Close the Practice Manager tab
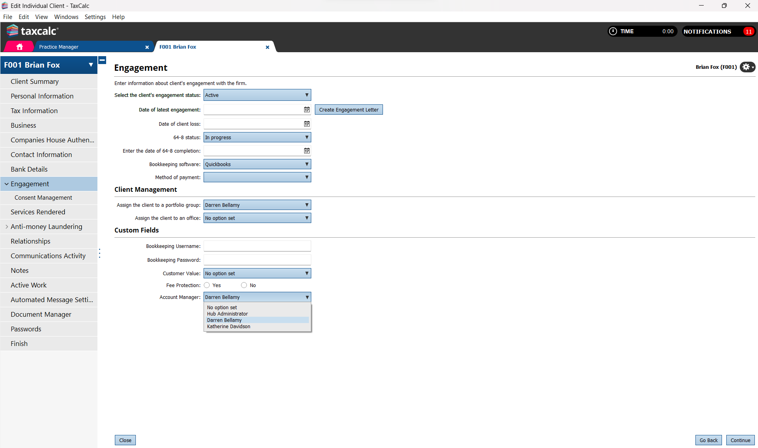 tap(147, 47)
